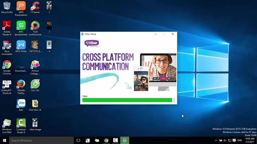Viewport: 257px width, 144px height.
Task: Select the WPS Writer desktop icon
Action: (x=21, y=45)
